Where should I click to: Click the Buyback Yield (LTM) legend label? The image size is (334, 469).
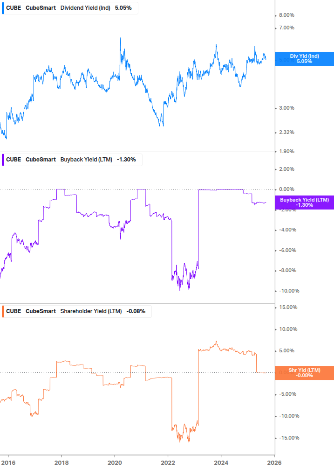(x=86, y=160)
